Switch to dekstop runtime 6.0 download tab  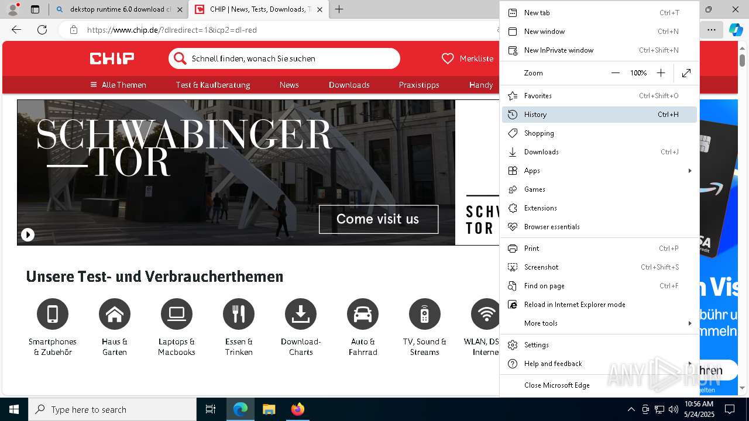[120, 9]
